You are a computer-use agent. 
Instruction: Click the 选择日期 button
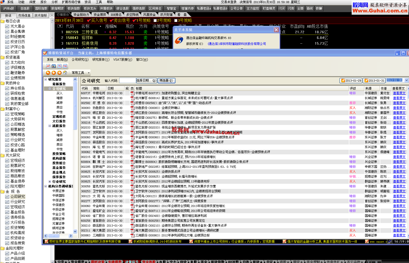point(146,81)
